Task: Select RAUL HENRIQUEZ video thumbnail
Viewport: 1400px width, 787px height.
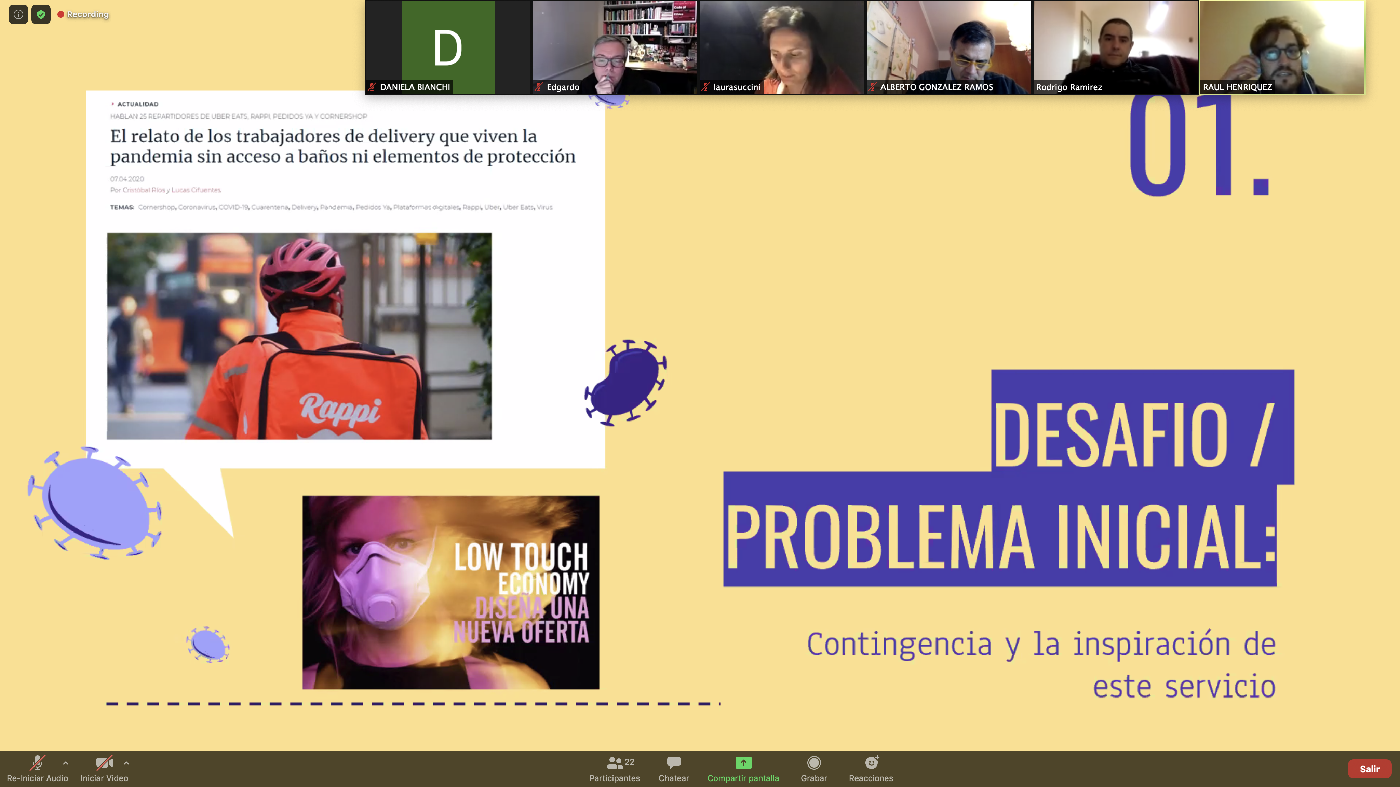Action: point(1283,47)
